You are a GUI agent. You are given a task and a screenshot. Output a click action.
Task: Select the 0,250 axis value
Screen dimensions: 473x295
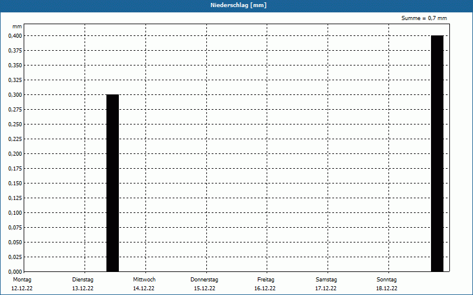[x=15, y=124]
